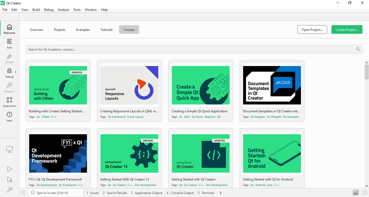Switch to the Examples tab
This screenshot has width=369, height=197.
83,30
